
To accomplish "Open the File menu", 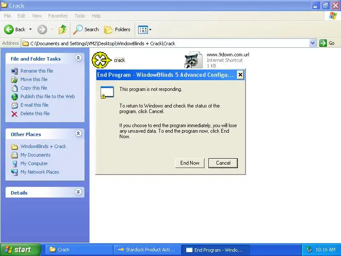I will tap(7, 16).
